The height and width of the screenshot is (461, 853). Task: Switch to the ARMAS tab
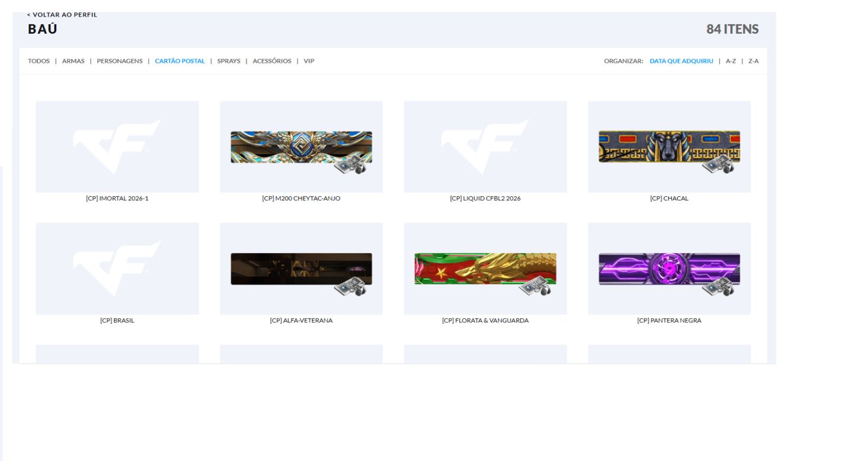(x=73, y=61)
